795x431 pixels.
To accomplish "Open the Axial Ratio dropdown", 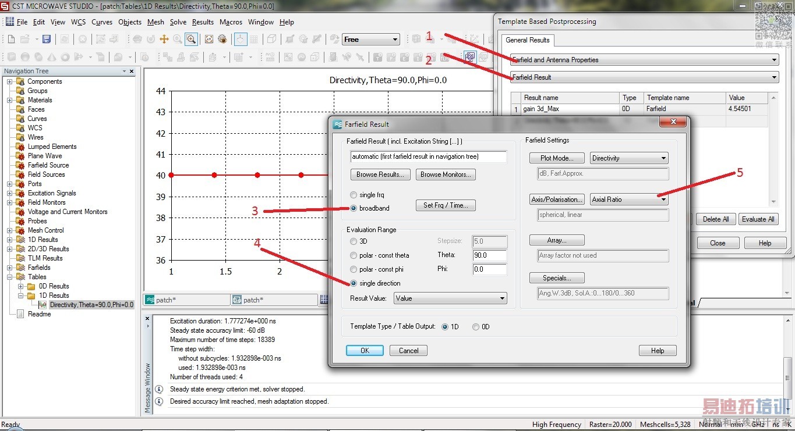I will [629, 200].
